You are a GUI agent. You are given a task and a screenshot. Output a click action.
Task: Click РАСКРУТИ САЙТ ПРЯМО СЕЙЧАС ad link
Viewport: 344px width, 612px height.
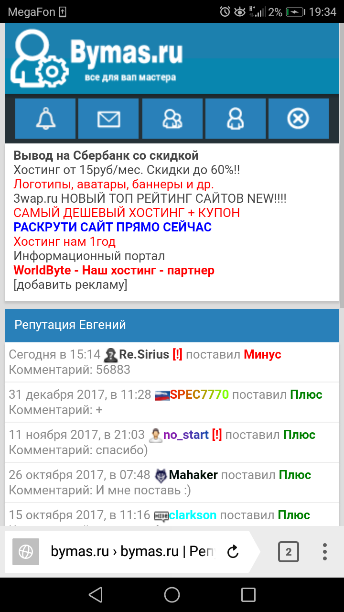tap(112, 227)
